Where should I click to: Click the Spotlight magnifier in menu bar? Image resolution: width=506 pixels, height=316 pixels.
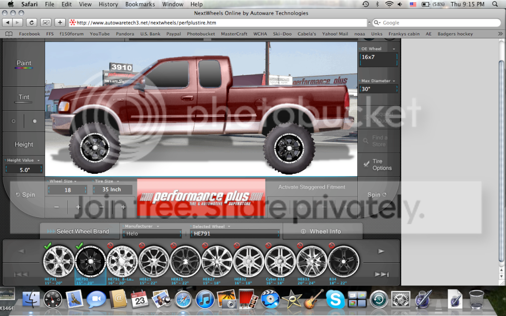[x=495, y=4]
